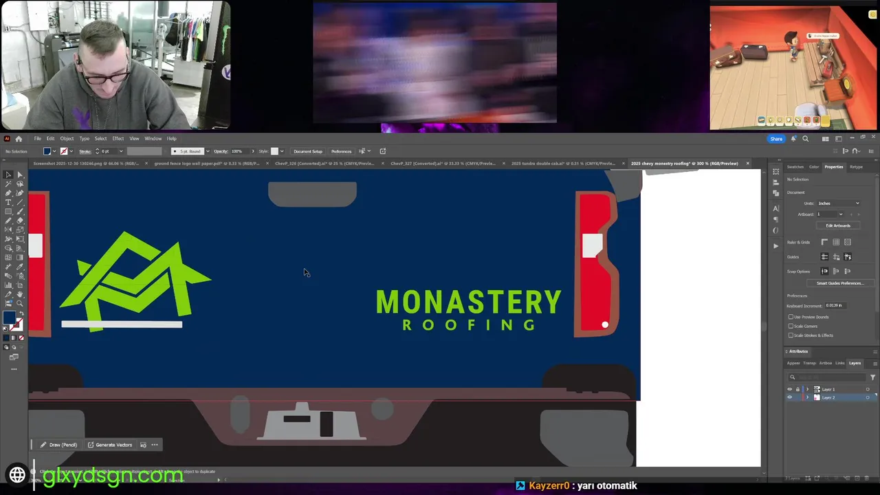Open more options in contextual task bar
Viewport: 880px width, 495px height.
click(x=155, y=445)
